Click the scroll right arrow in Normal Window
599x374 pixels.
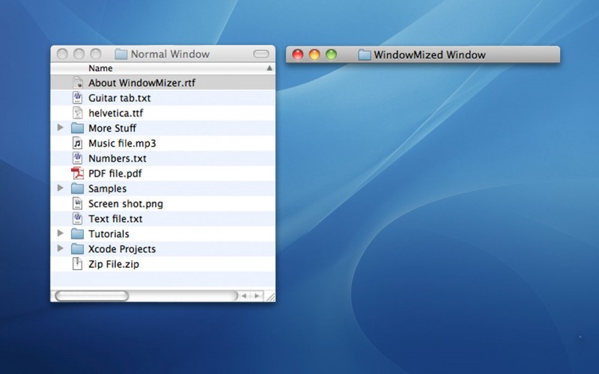pyautogui.click(x=257, y=295)
